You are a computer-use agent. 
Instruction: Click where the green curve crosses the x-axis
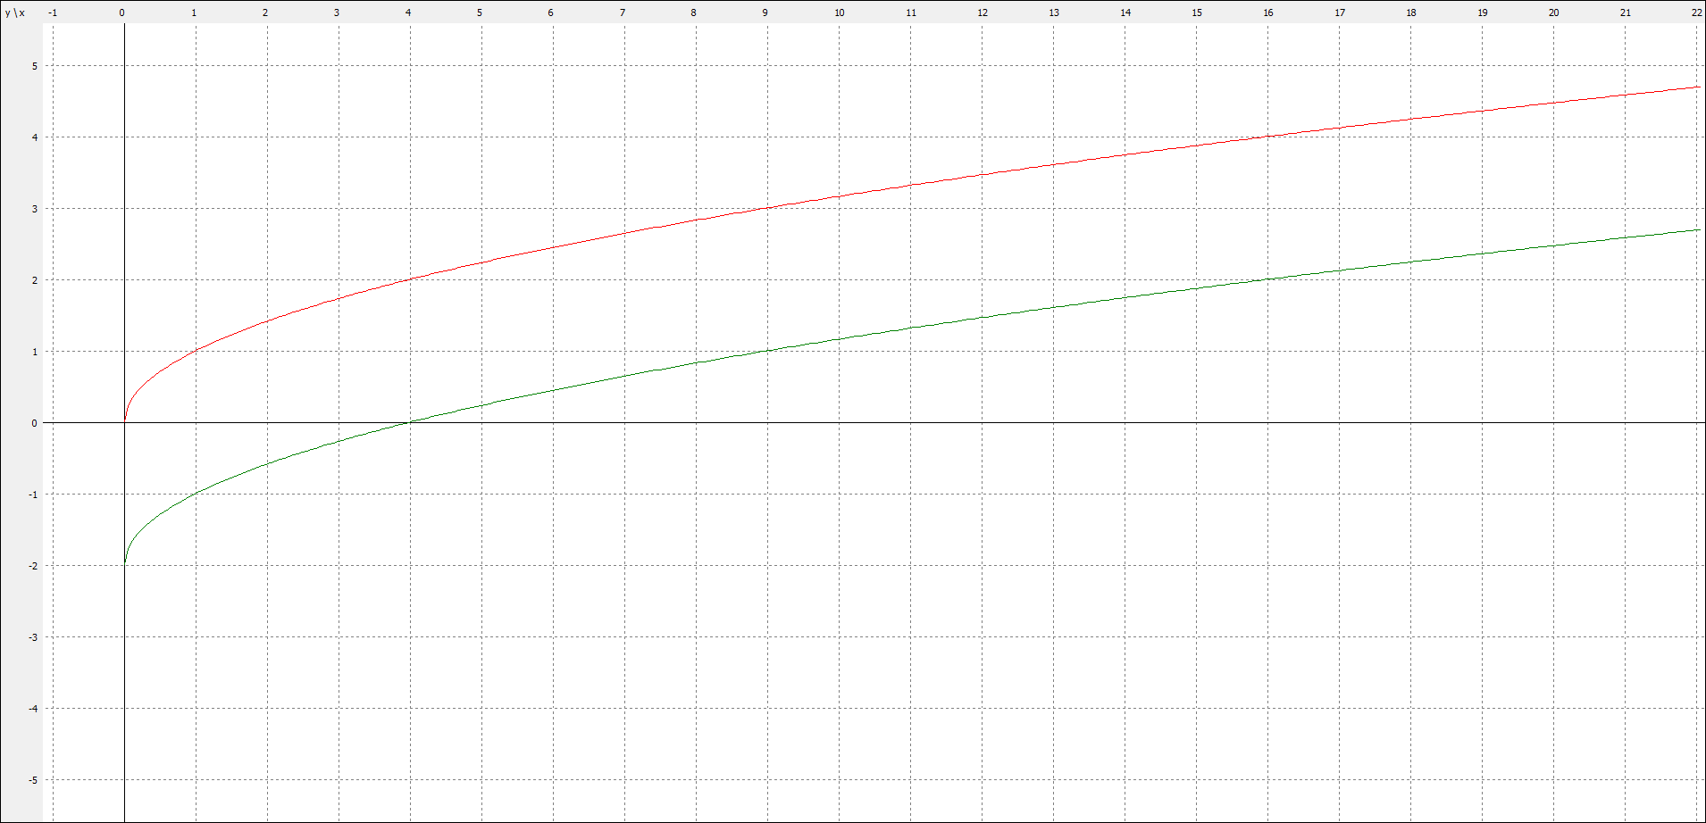coord(410,422)
